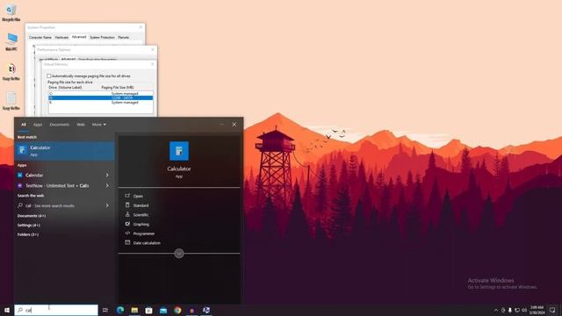Open Microsoft Store from the taskbar
This screenshot has height=316, width=562.
click(x=148, y=310)
